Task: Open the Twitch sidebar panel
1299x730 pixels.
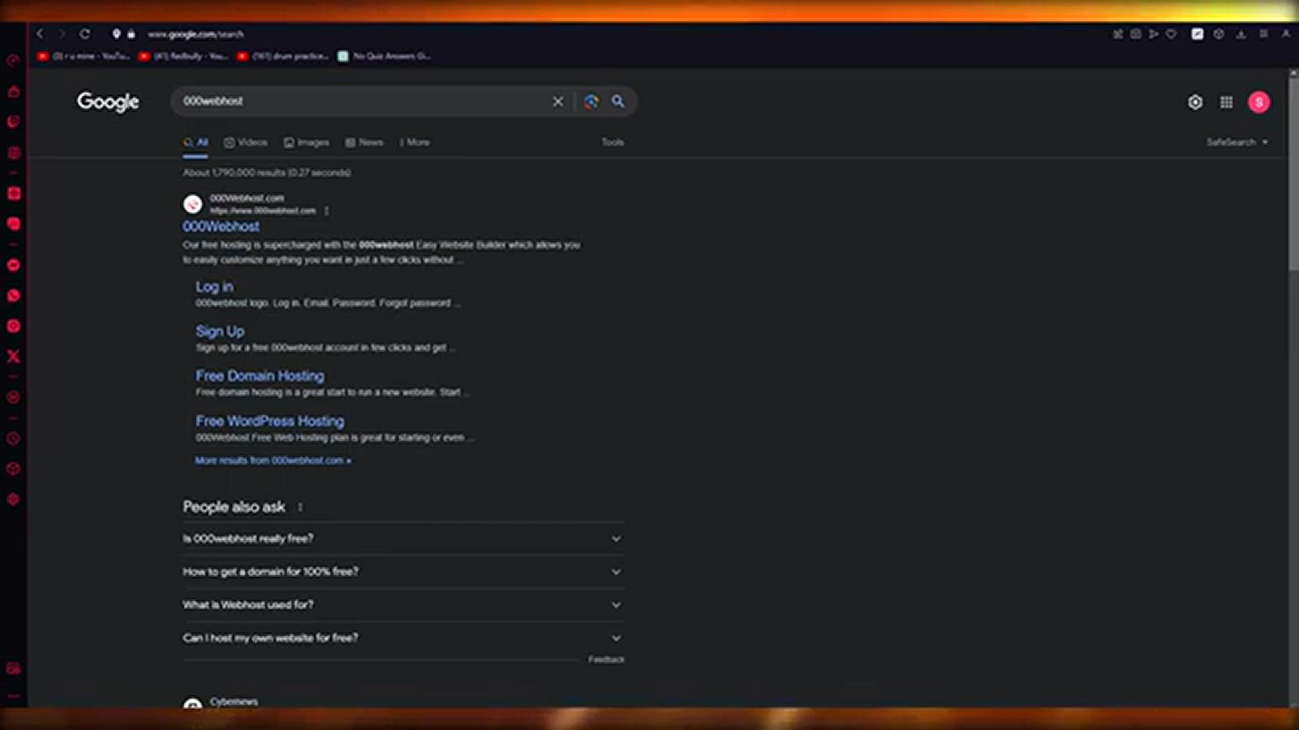Action: point(14,122)
